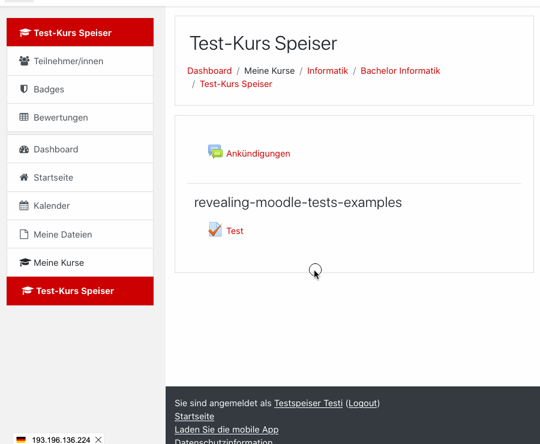Click the gauge icon beside Dashboard in sidebar
540x444 pixels.
(x=24, y=149)
